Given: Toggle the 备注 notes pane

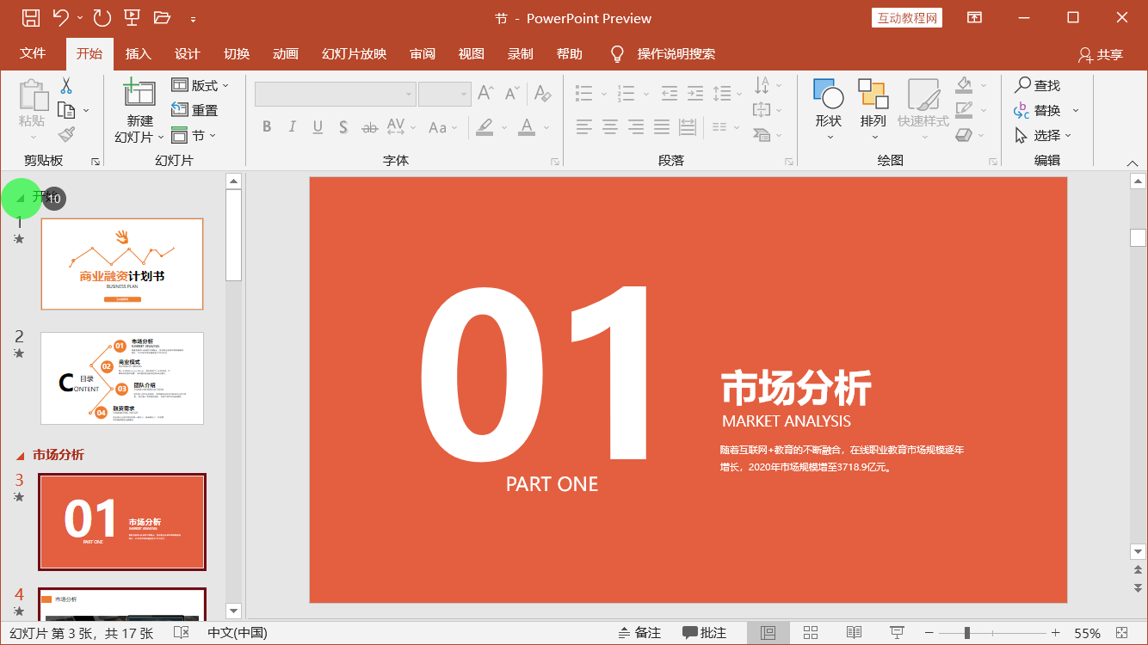Looking at the screenshot, I should pos(639,633).
